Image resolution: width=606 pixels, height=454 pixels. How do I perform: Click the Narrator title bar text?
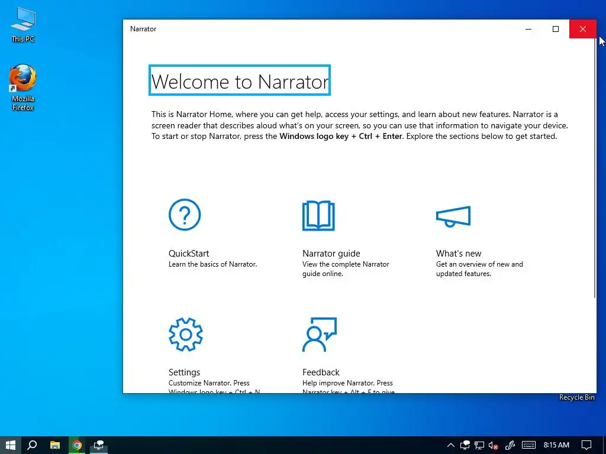pos(143,29)
